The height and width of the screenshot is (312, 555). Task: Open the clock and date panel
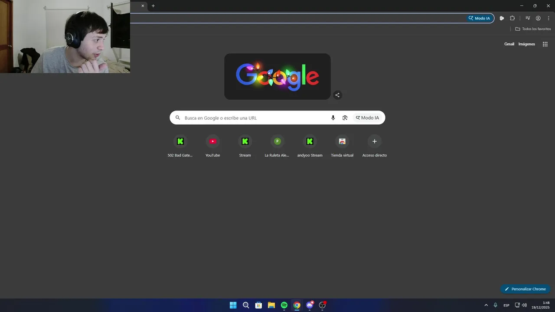coord(541,305)
